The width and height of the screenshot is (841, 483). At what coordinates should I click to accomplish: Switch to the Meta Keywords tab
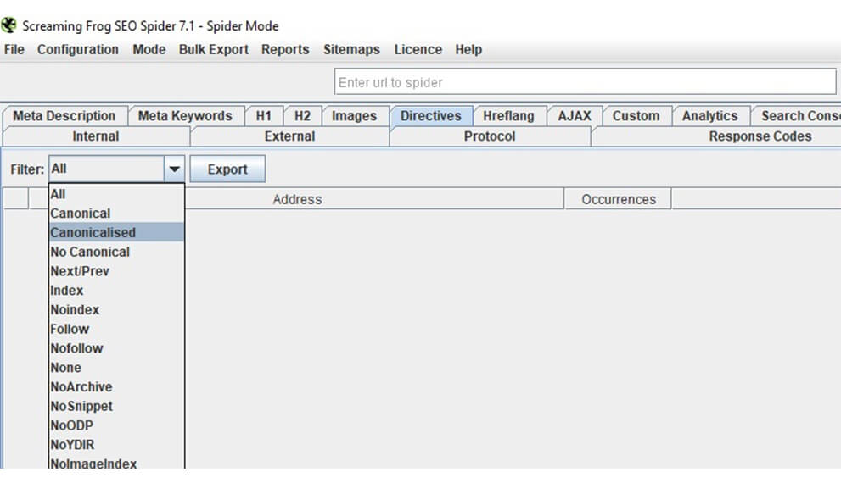185,115
